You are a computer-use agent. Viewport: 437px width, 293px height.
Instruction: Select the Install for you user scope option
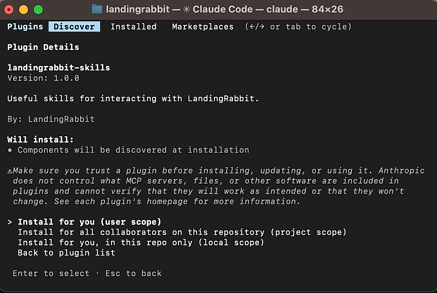[89, 222]
